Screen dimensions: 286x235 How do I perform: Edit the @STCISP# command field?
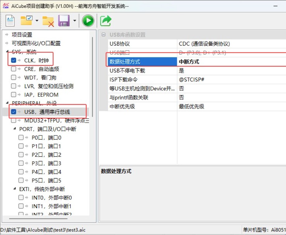pyautogui.click(x=232, y=80)
